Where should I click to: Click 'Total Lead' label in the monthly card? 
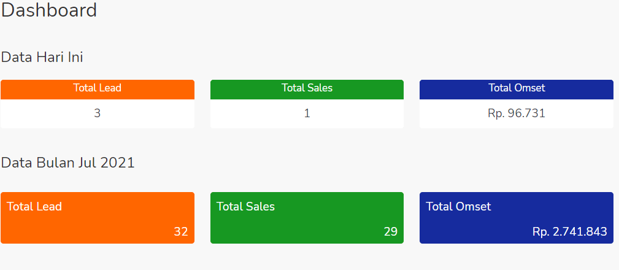pos(34,207)
